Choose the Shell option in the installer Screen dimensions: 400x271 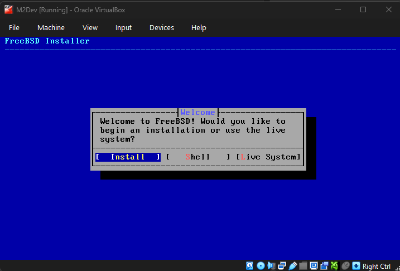click(197, 157)
